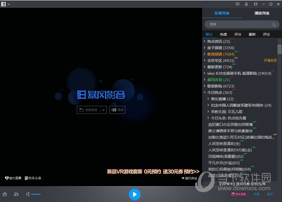Select the 教育频道 (7684) row text

click(x=221, y=54)
